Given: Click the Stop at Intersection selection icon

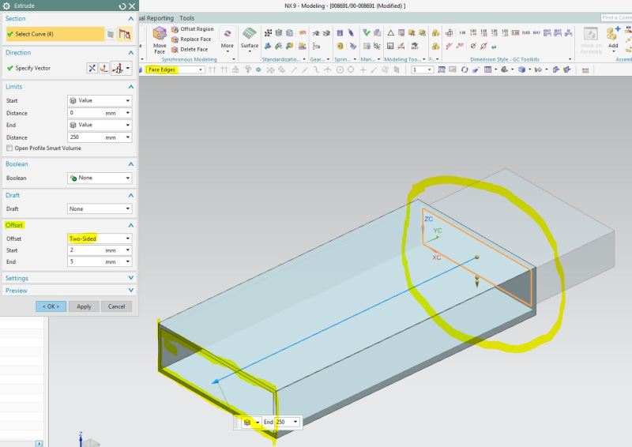Looking at the screenshot, I should pyautogui.click(x=213, y=69).
